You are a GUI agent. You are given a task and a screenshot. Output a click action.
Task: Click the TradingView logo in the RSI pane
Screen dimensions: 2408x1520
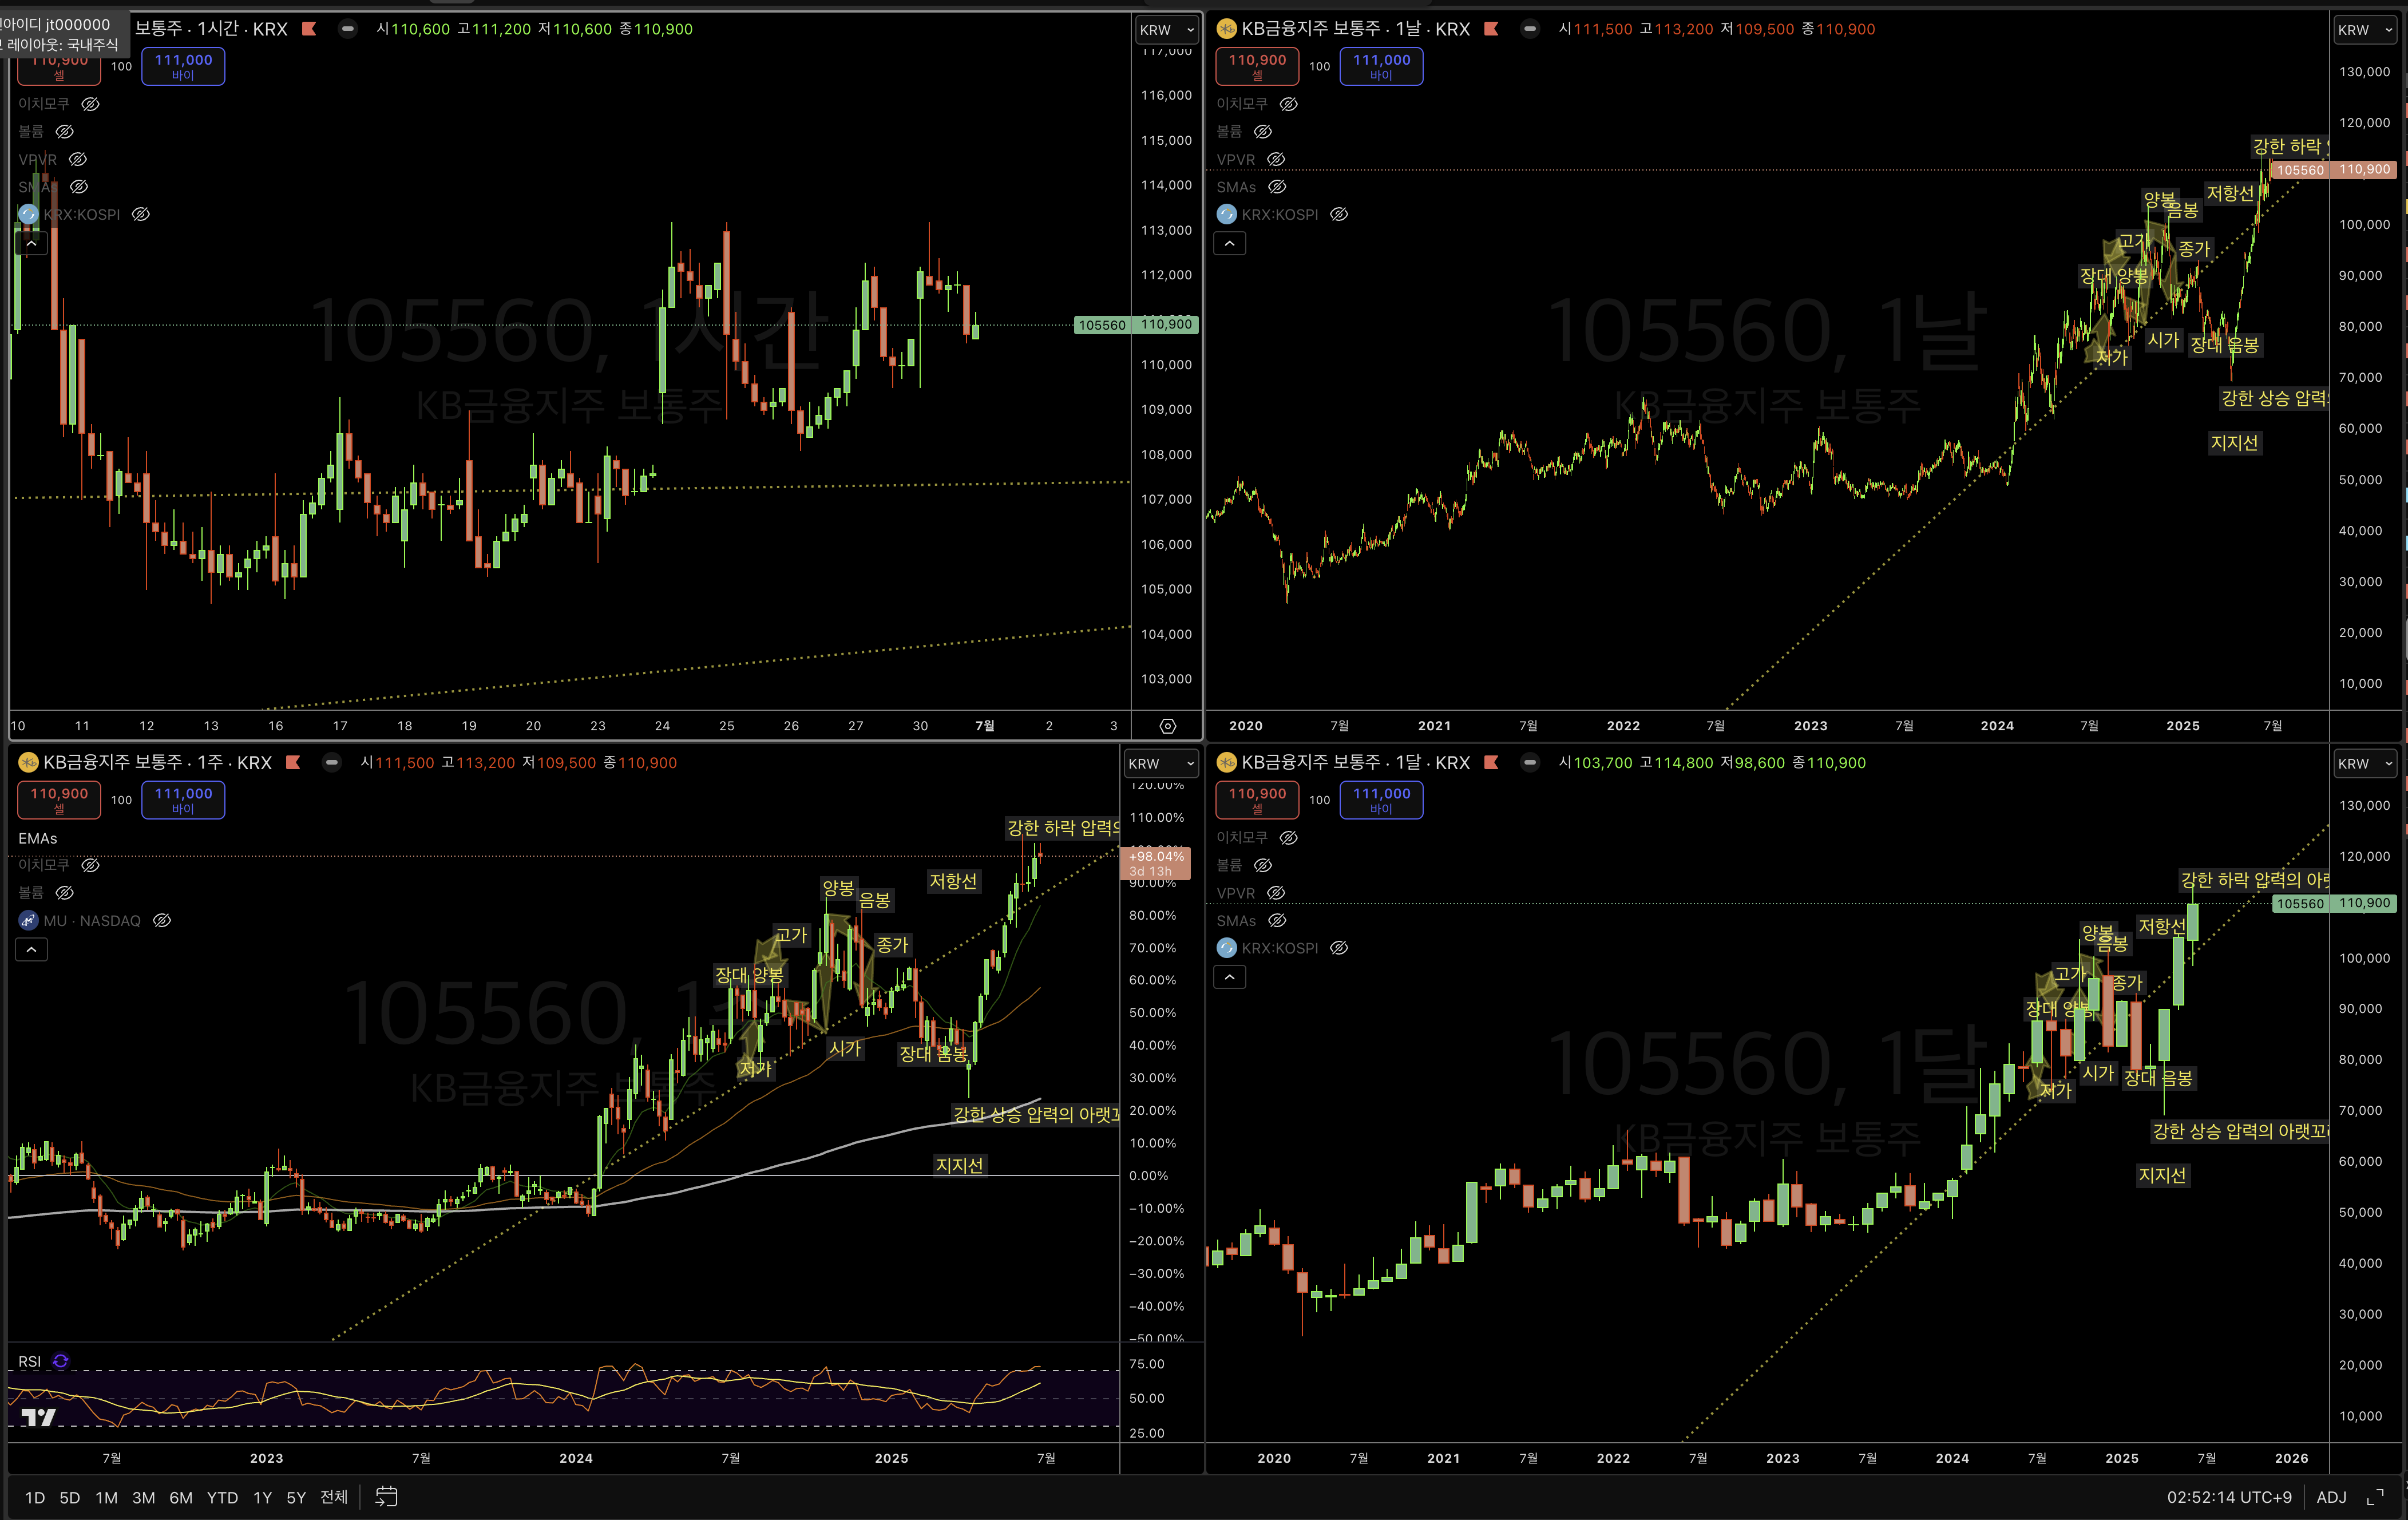click(x=38, y=1417)
